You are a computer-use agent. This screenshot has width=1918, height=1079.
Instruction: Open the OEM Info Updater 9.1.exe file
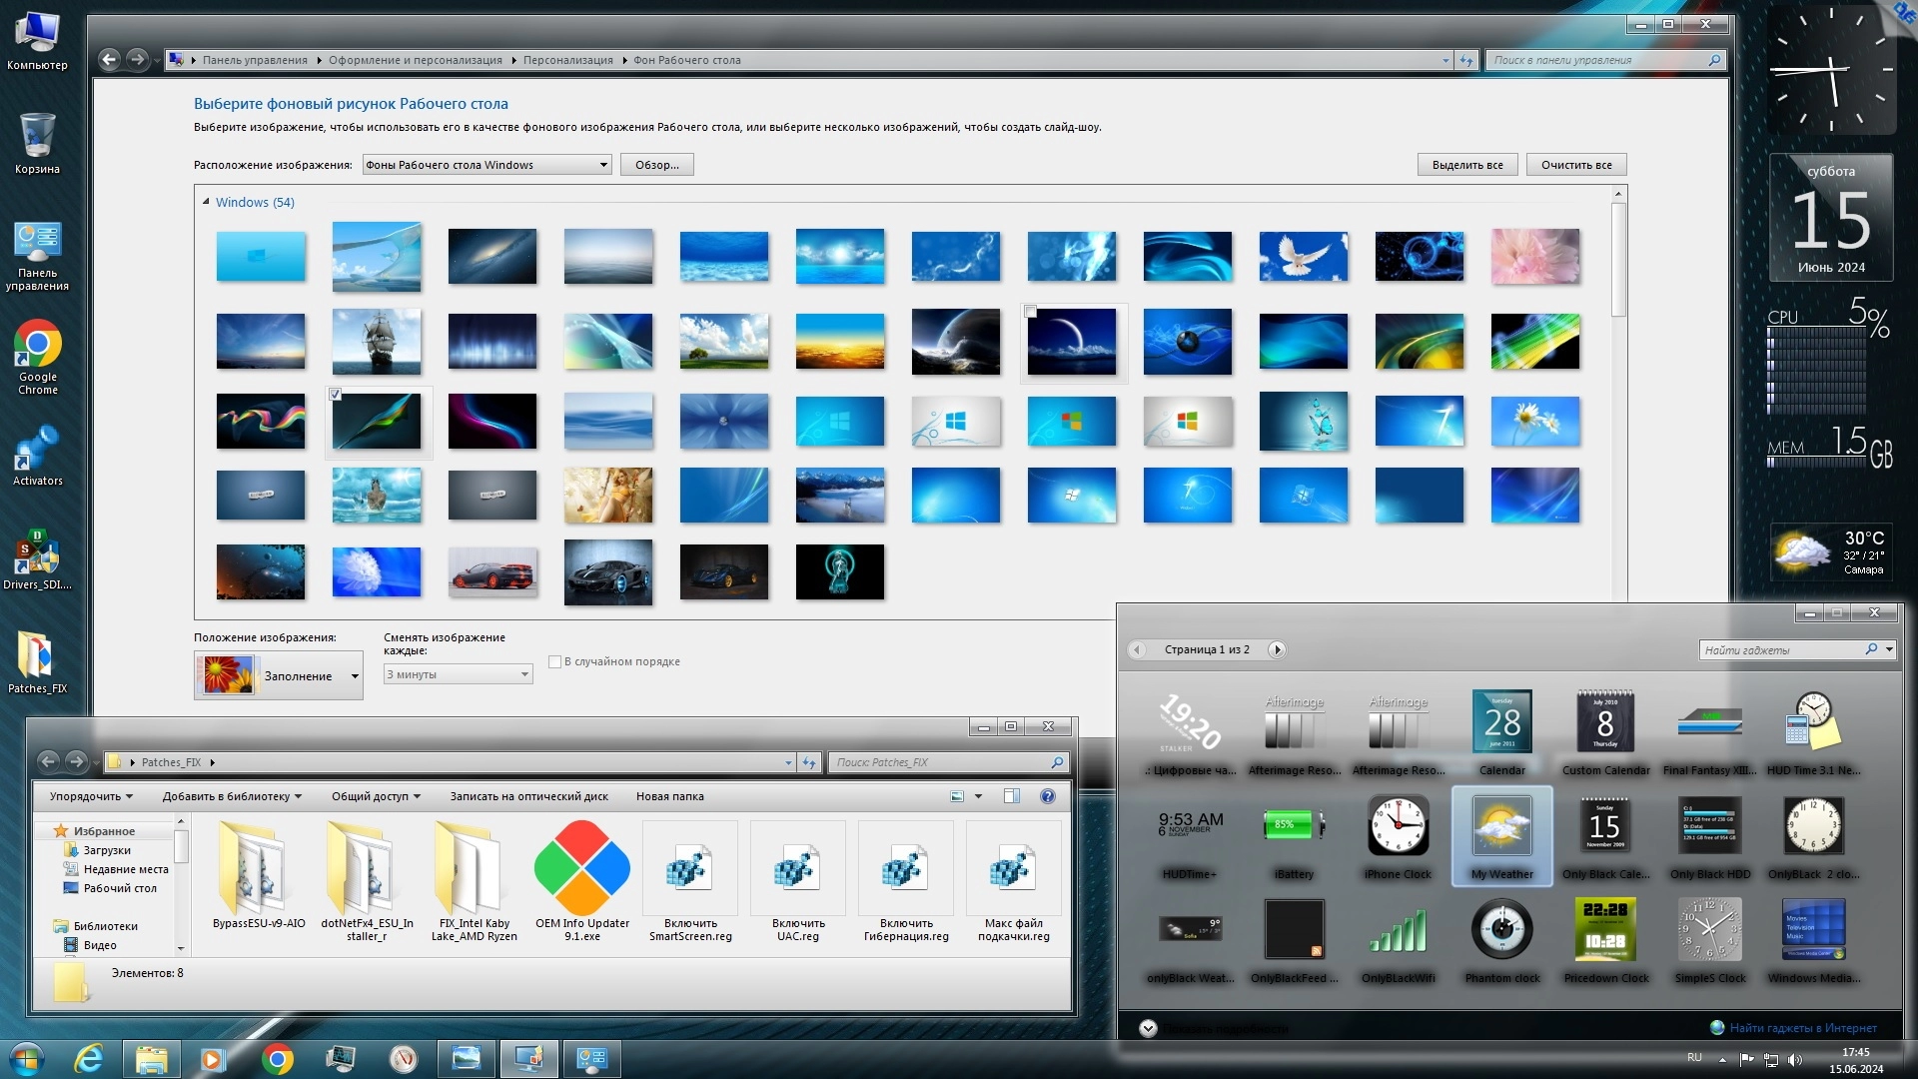(582, 869)
